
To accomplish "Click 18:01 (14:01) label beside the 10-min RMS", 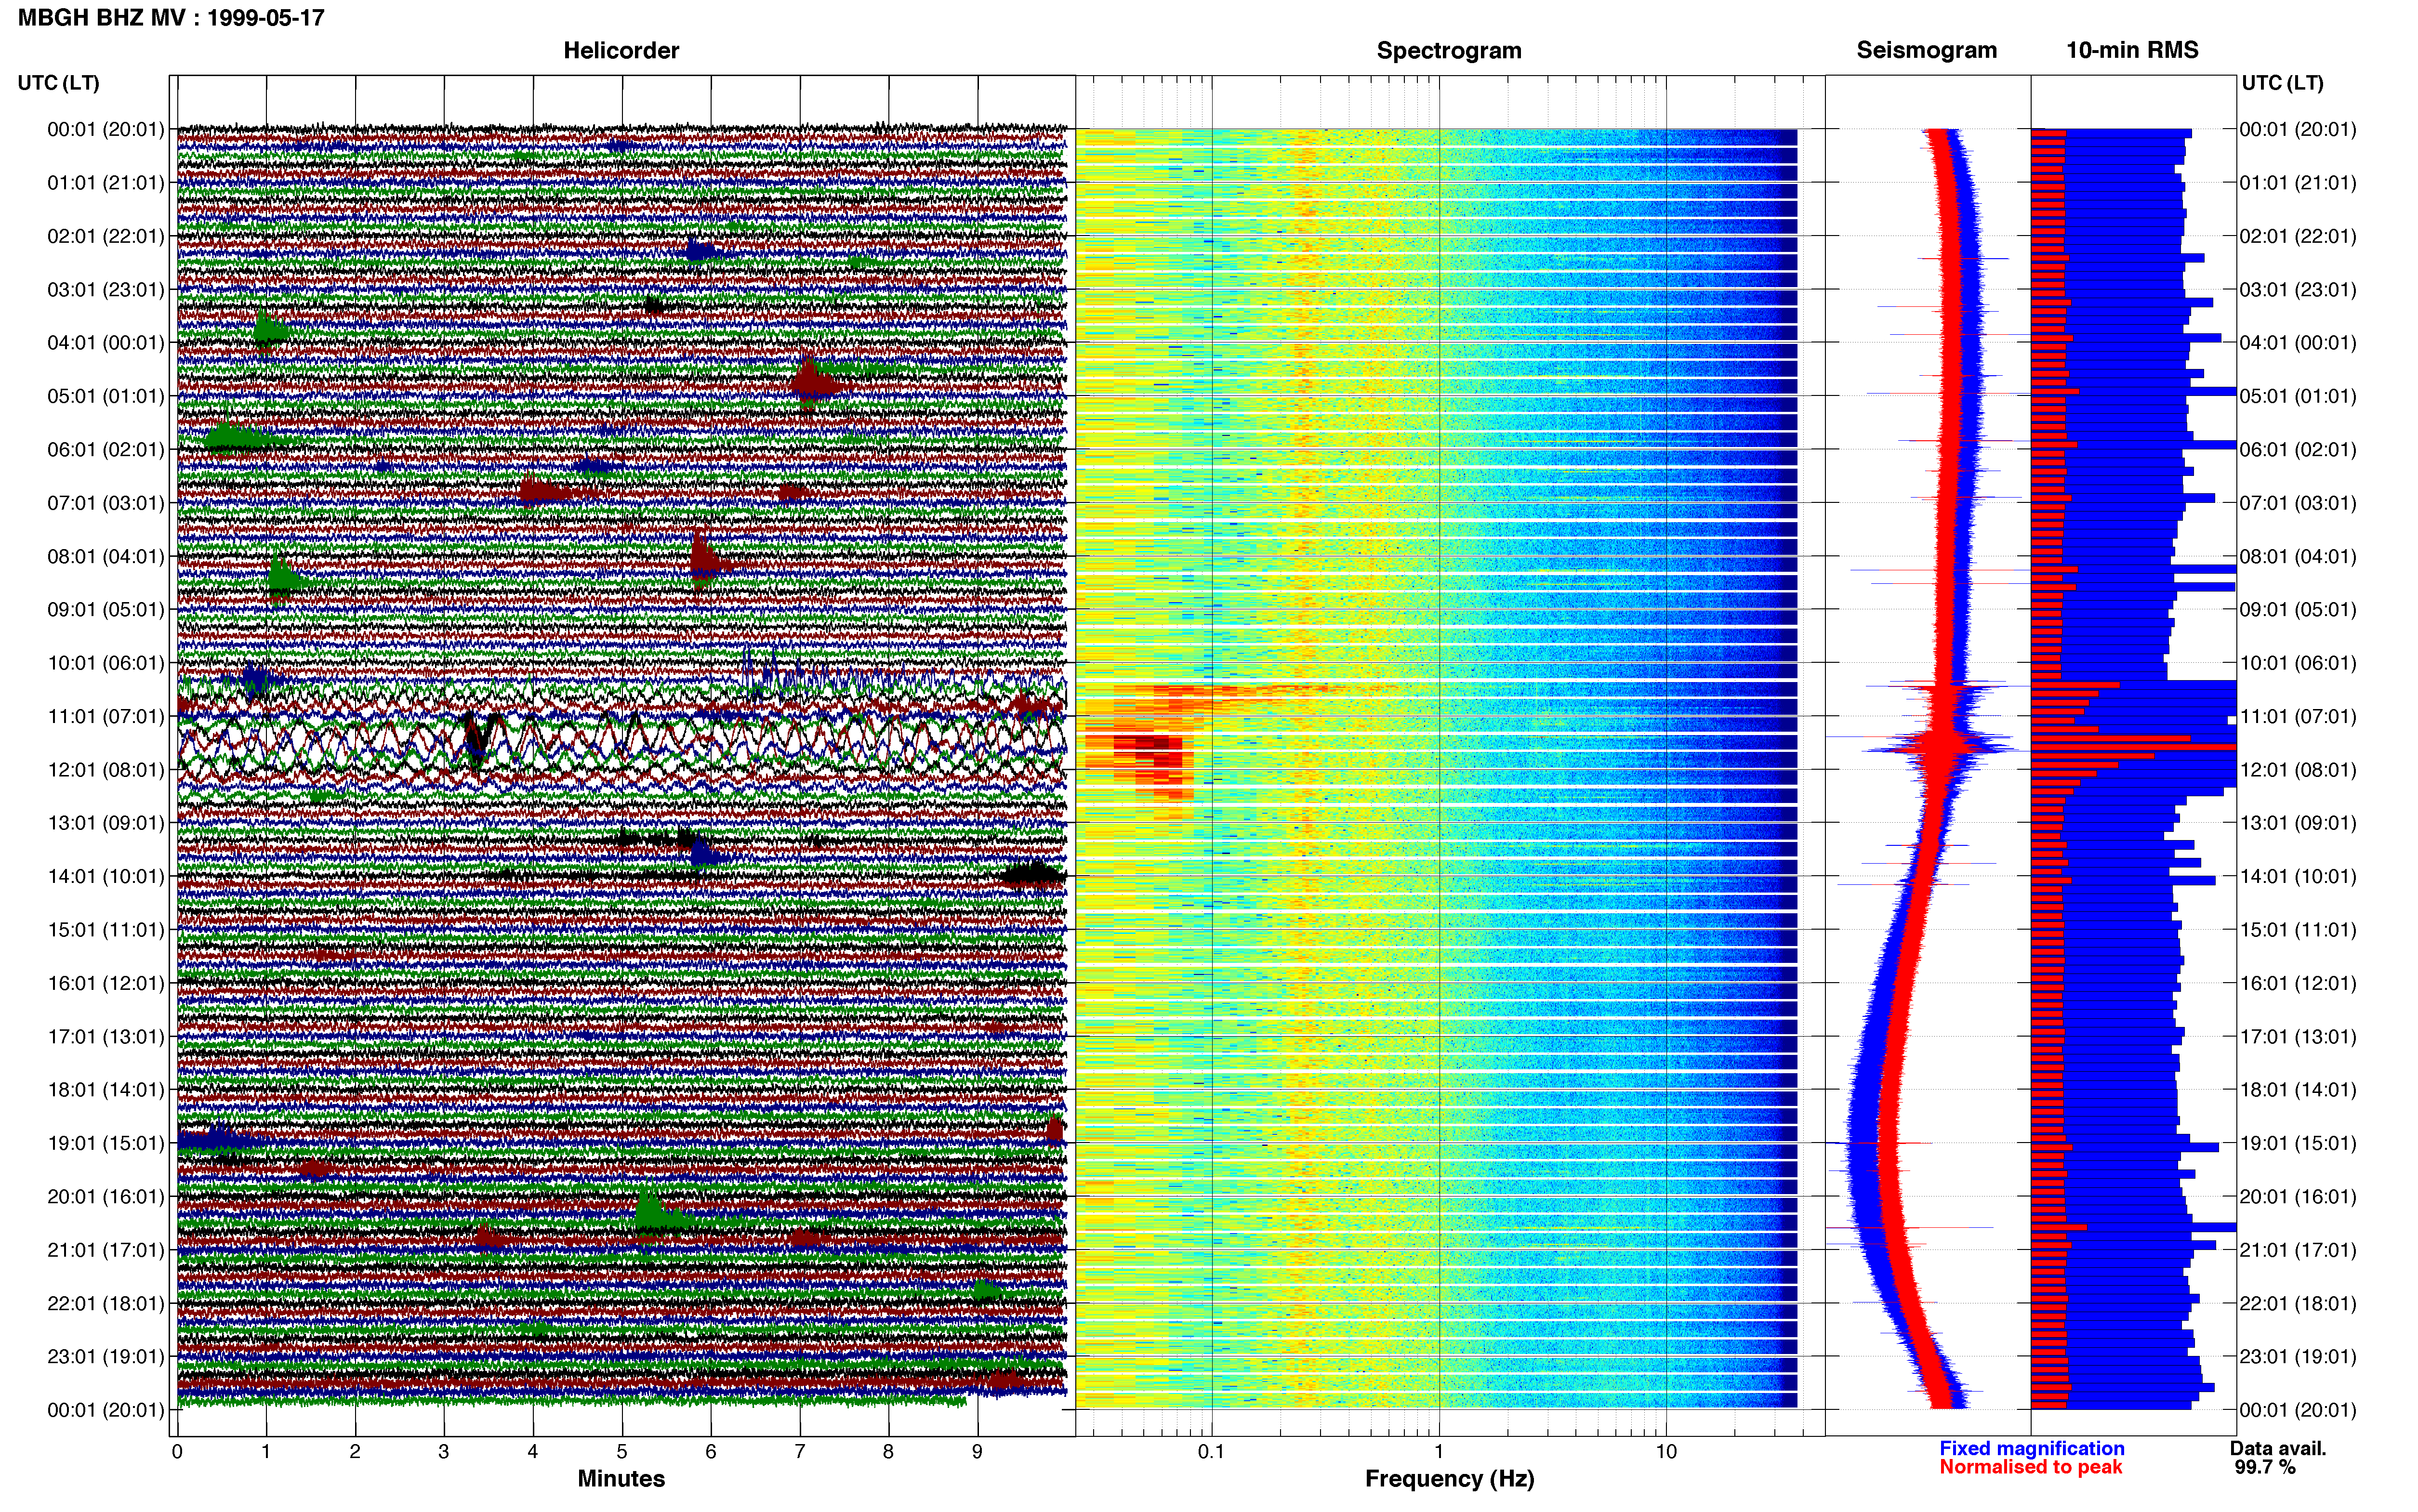I will click(x=2298, y=1090).
